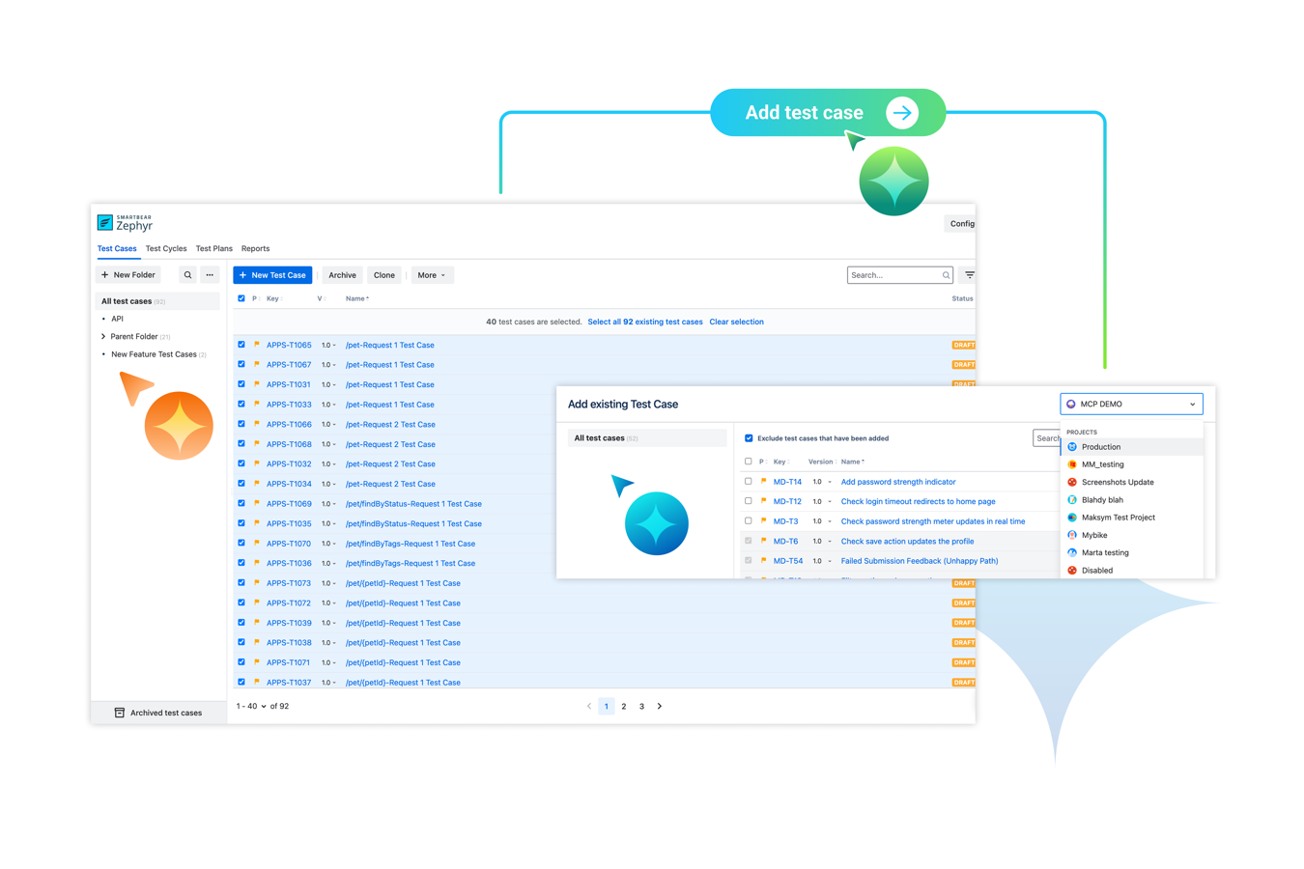Click the folder search magnifier icon

[187, 275]
